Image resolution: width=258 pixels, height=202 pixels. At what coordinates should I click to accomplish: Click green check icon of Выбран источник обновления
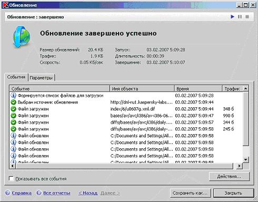pos(13,102)
